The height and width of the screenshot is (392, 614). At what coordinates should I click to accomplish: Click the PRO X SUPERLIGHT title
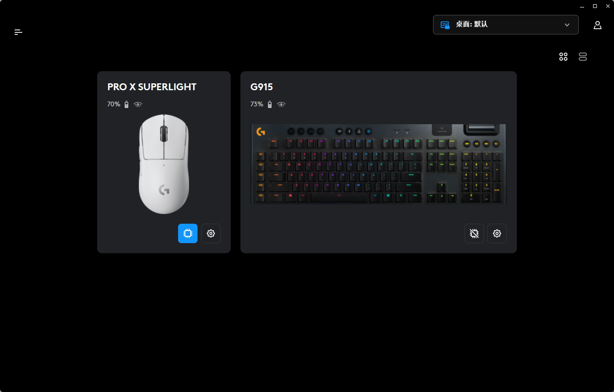[x=152, y=87]
